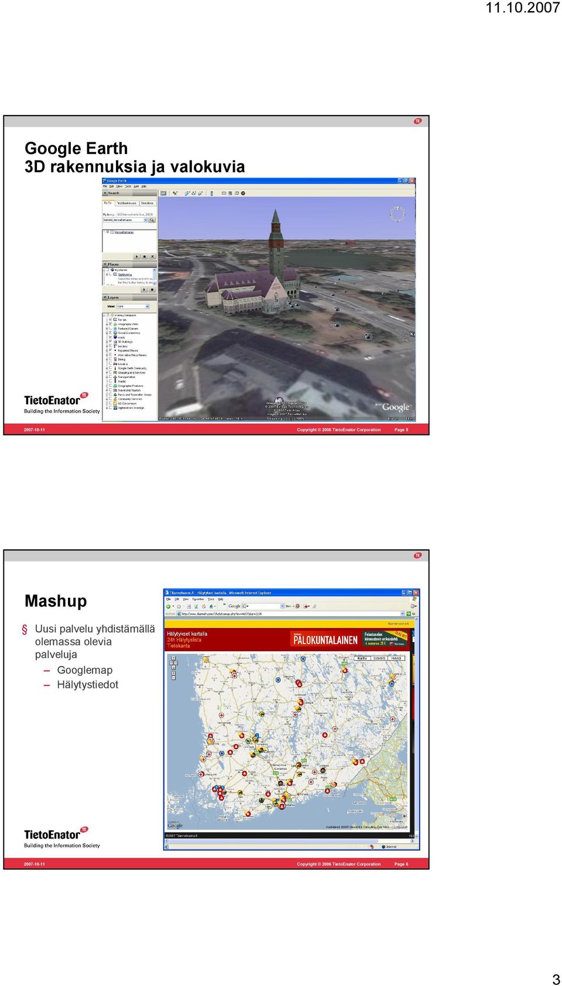
Task: Click the camera photo icon near the road
Action: point(368,336)
